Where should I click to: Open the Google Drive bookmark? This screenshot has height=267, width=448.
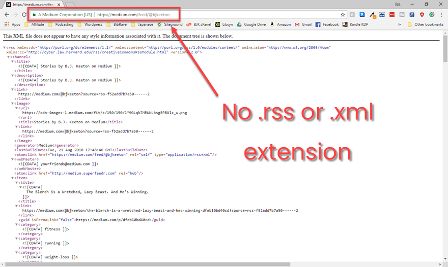pyautogui.click(x=251, y=24)
